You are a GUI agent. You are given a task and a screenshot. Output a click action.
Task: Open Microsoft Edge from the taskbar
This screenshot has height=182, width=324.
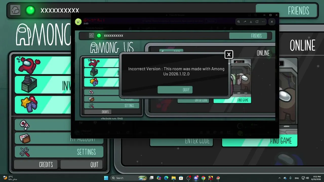pyautogui.click(x=166, y=178)
